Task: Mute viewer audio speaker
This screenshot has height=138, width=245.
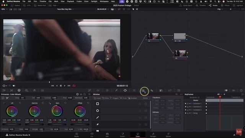Action: click(x=14, y=86)
